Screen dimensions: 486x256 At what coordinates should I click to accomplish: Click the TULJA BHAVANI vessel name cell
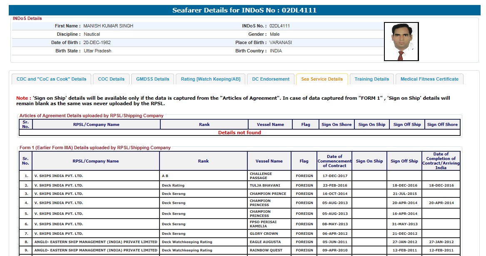point(265,185)
